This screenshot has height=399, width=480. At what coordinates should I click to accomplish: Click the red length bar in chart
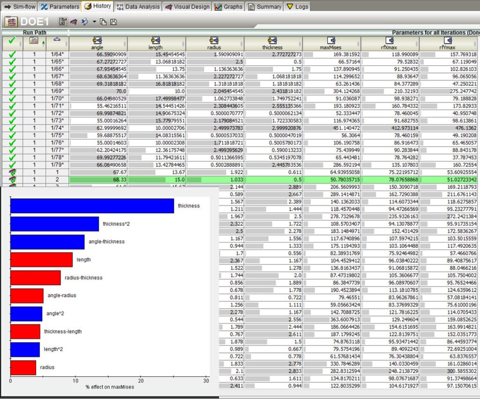(41, 260)
